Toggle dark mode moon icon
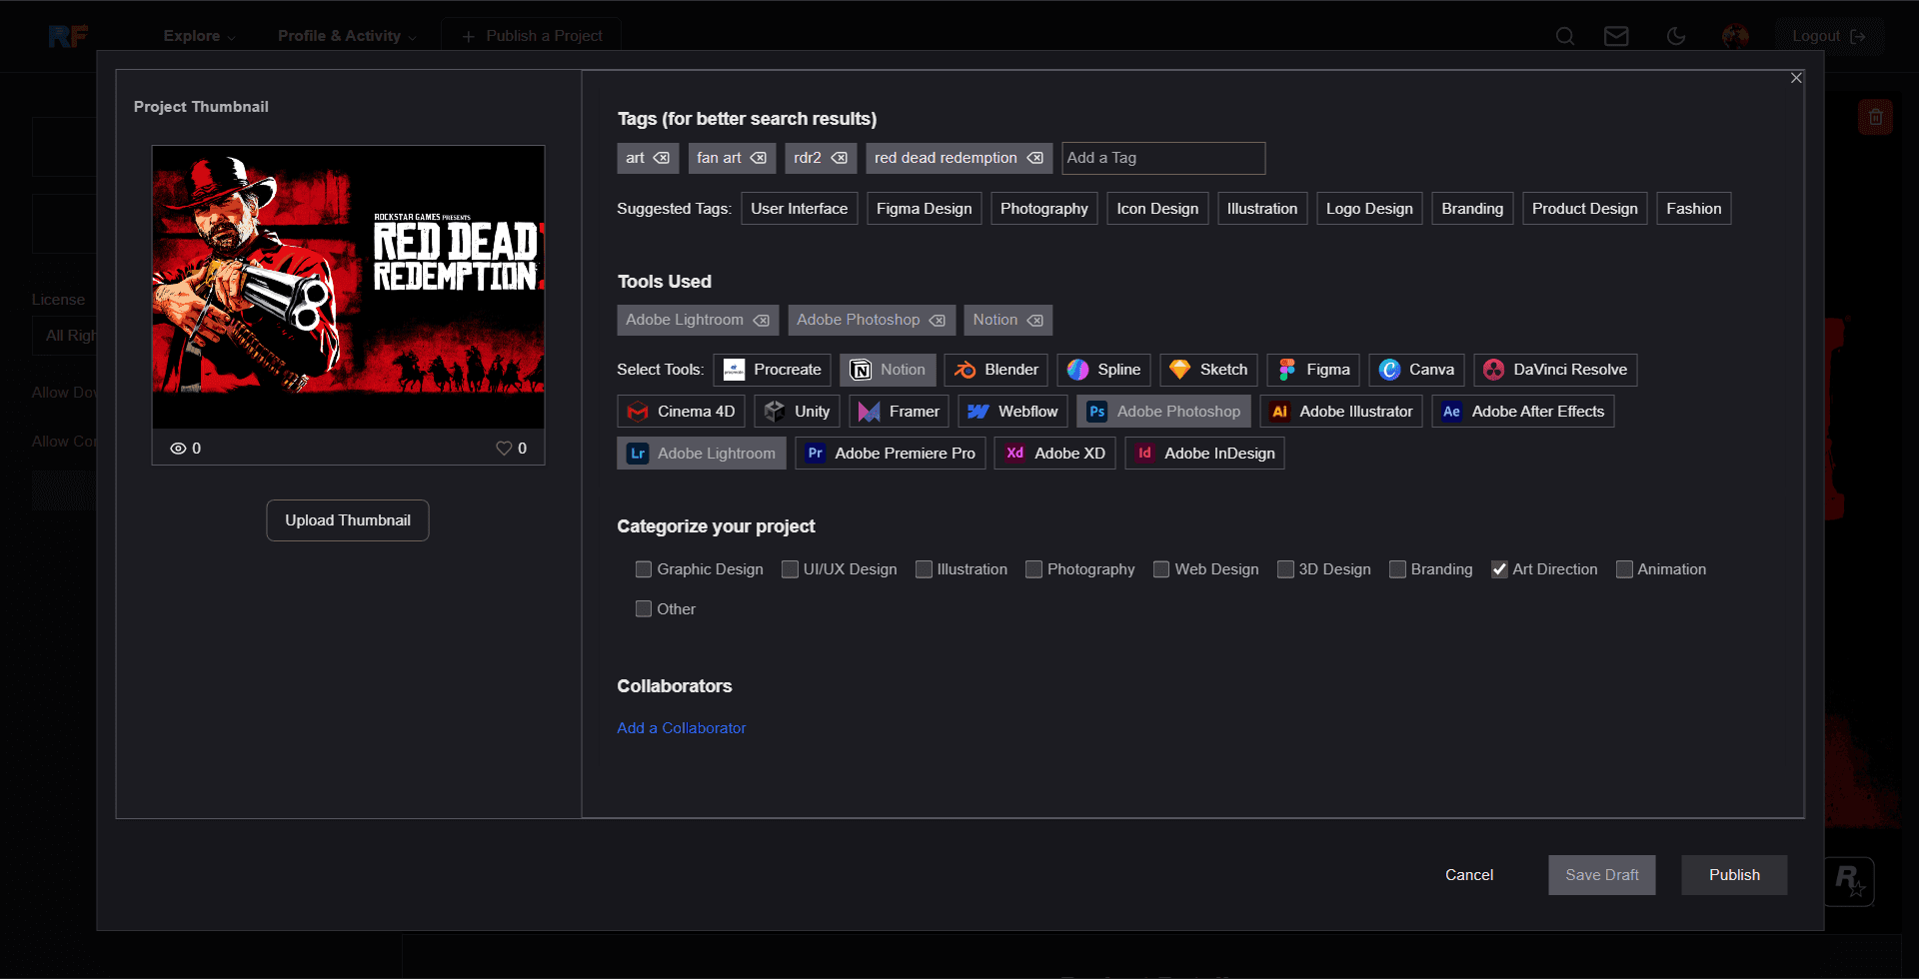 point(1676,36)
